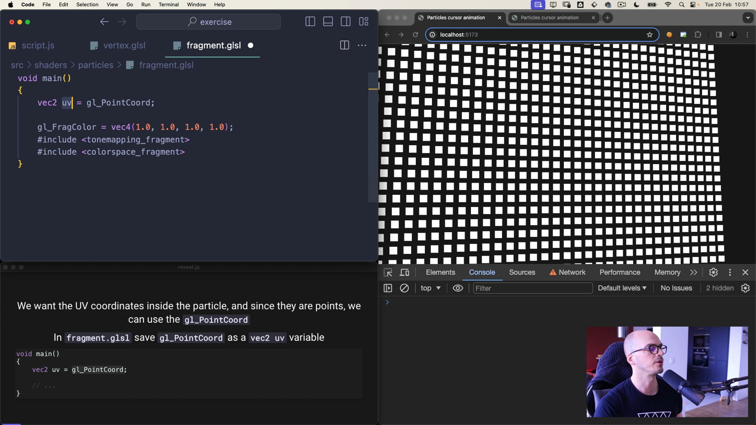Toggle the device toolbar icon
Image resolution: width=756 pixels, height=425 pixels.
[404, 272]
